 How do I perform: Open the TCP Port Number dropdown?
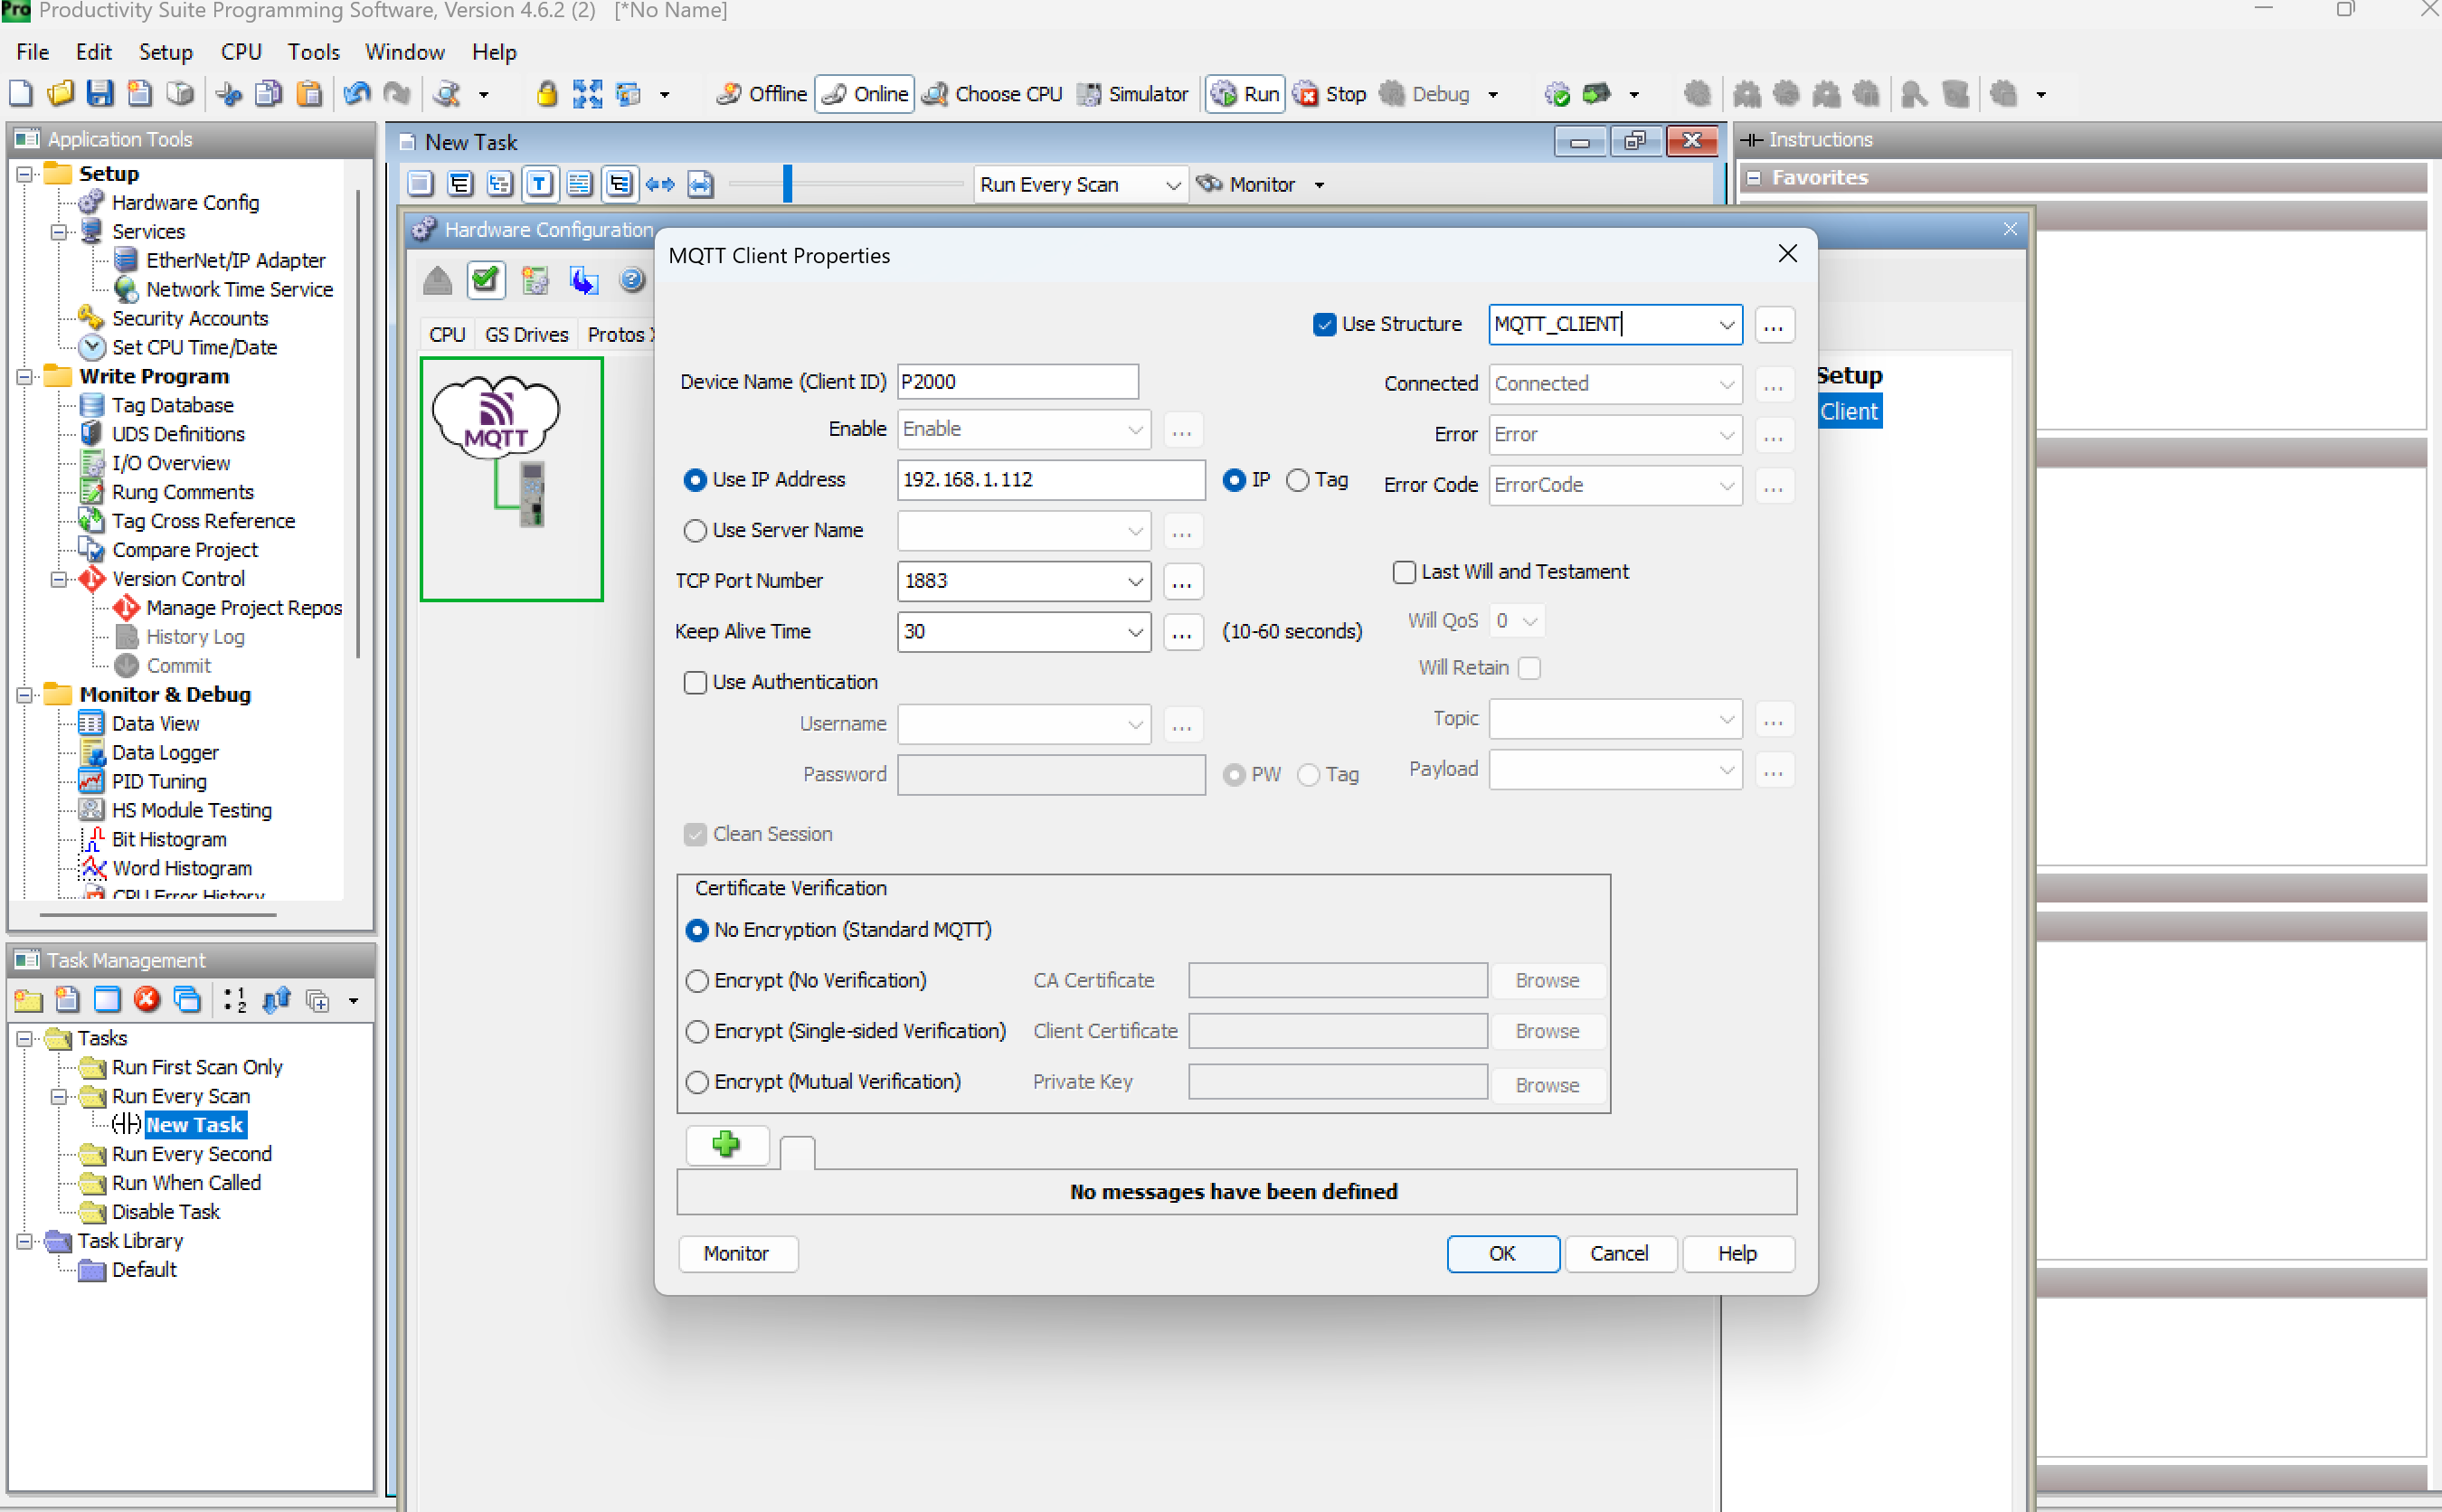[1135, 581]
